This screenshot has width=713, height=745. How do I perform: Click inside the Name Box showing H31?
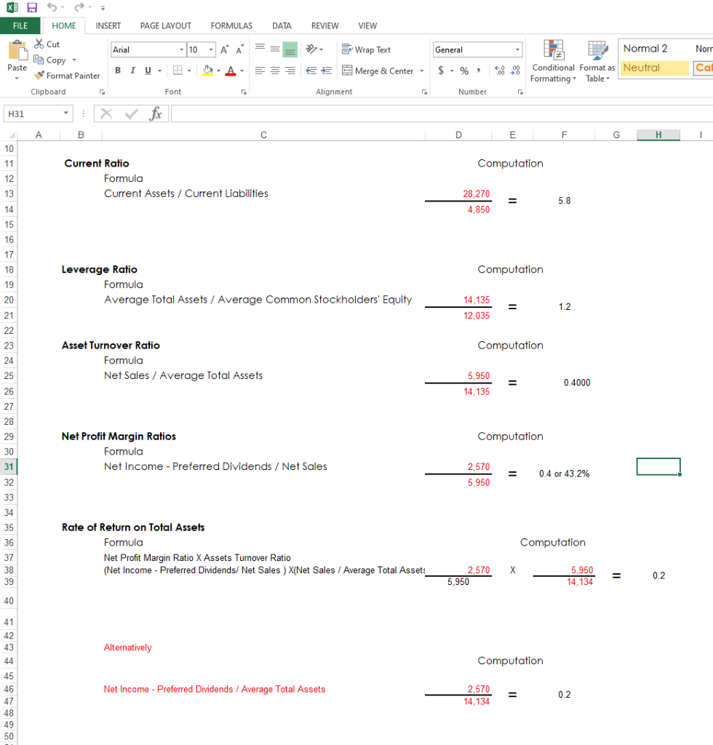[33, 113]
